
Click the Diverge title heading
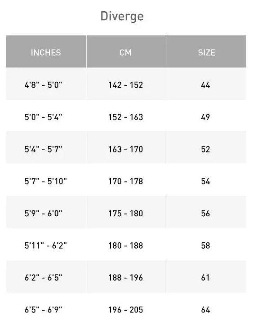pos(122,16)
